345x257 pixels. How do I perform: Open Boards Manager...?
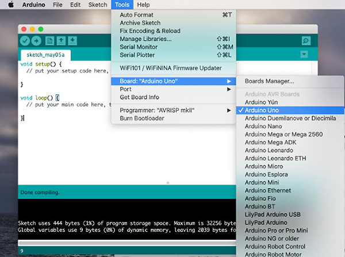coord(269,81)
